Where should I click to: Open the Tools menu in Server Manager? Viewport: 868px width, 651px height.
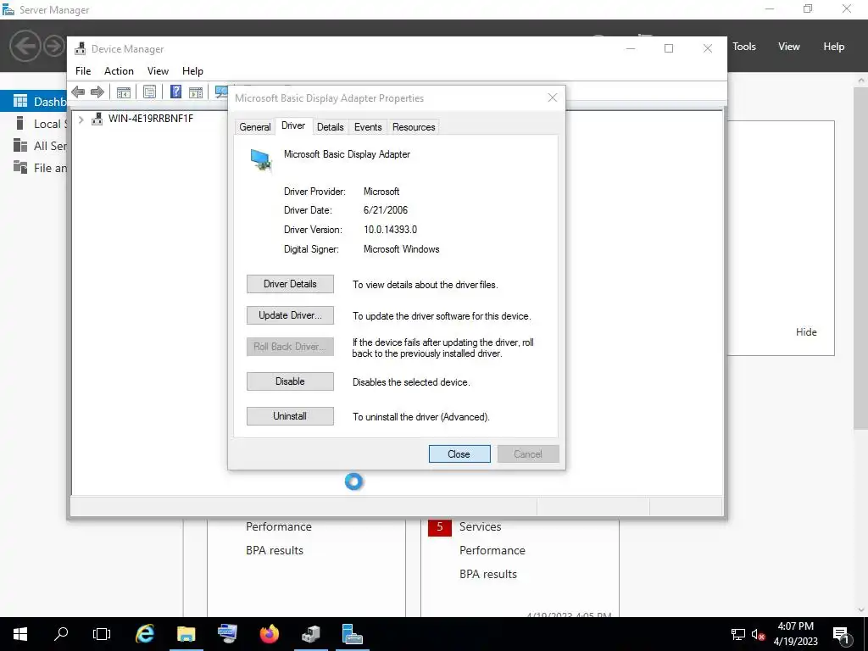(x=744, y=47)
